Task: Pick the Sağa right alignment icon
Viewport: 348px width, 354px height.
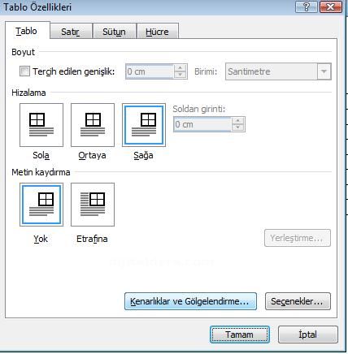Action: [x=144, y=125]
